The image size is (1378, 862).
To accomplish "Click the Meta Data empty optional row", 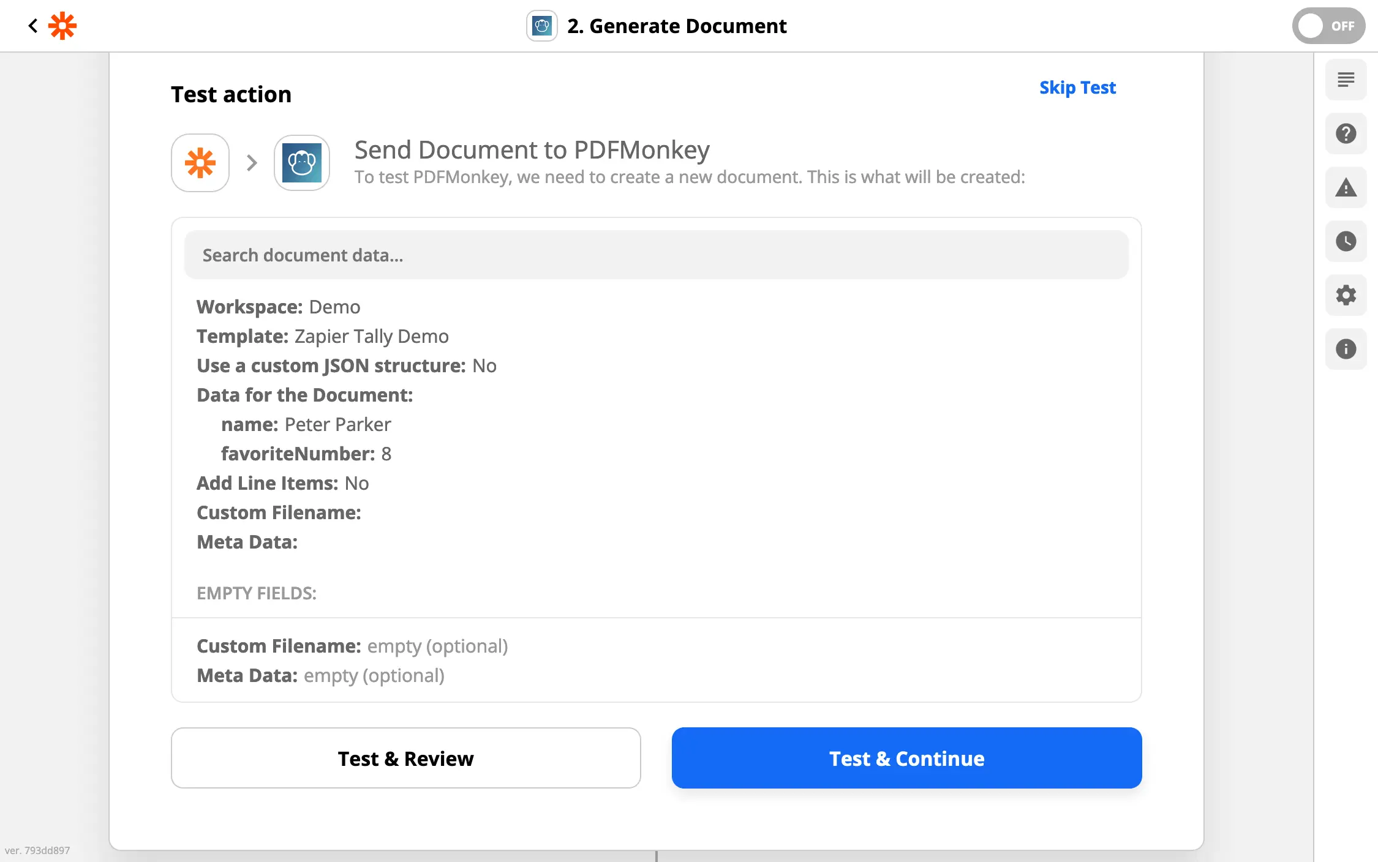I will click(x=320, y=675).
